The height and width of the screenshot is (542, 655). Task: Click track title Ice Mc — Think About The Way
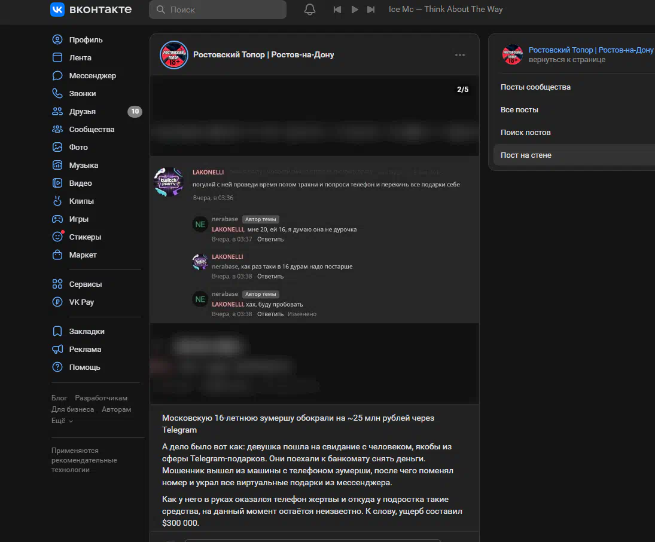(x=446, y=9)
